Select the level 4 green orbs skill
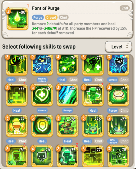The image size is (136, 169). 67,65
